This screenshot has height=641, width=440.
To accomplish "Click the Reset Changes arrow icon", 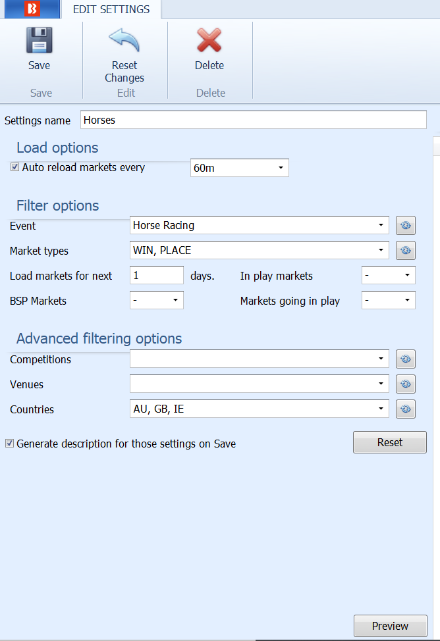I will (x=124, y=40).
